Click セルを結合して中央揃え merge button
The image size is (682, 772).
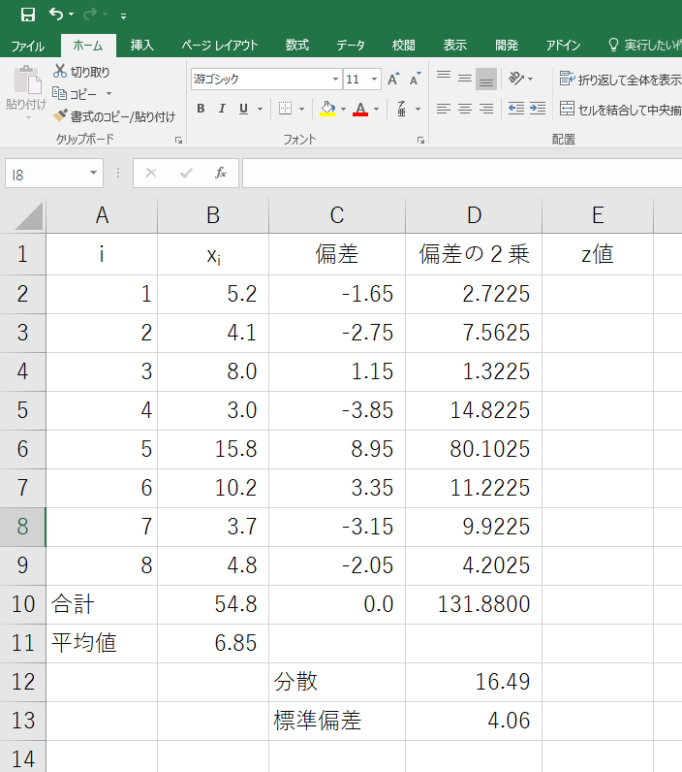point(620,109)
